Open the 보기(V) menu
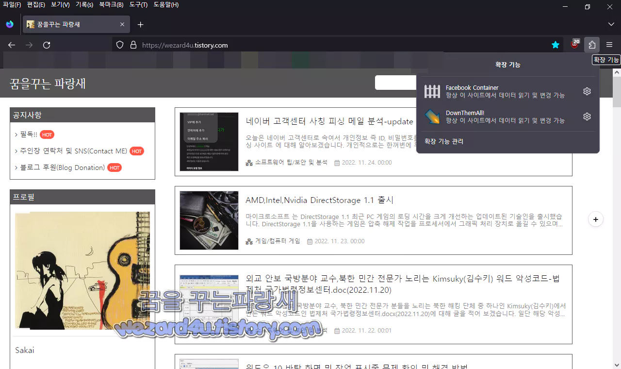 coord(60,5)
